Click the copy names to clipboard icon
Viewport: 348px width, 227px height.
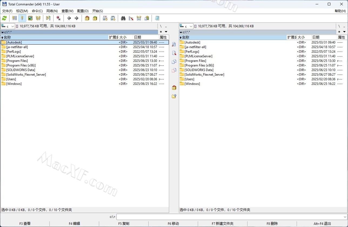tap(147, 18)
